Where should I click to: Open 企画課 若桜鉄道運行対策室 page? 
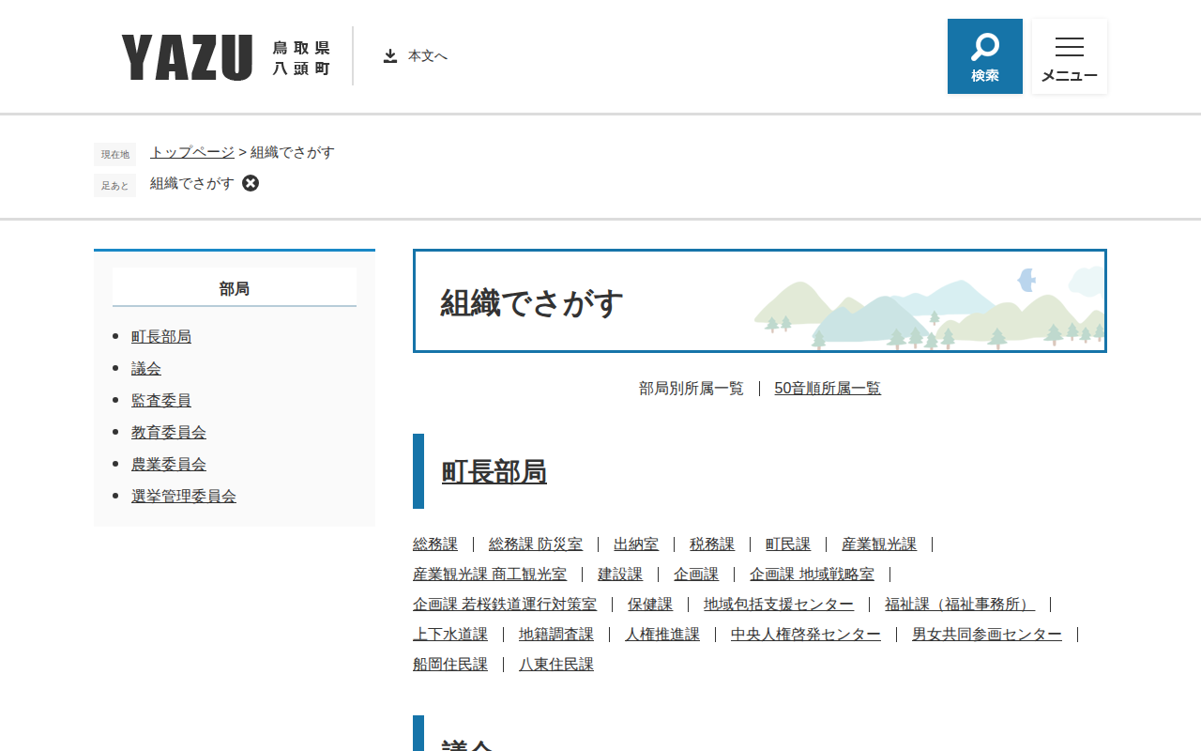click(505, 604)
